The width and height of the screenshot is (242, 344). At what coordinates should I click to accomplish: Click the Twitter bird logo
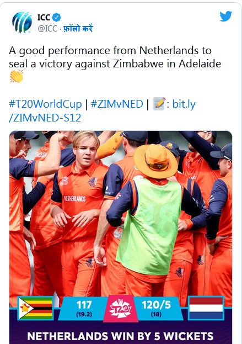(x=225, y=16)
